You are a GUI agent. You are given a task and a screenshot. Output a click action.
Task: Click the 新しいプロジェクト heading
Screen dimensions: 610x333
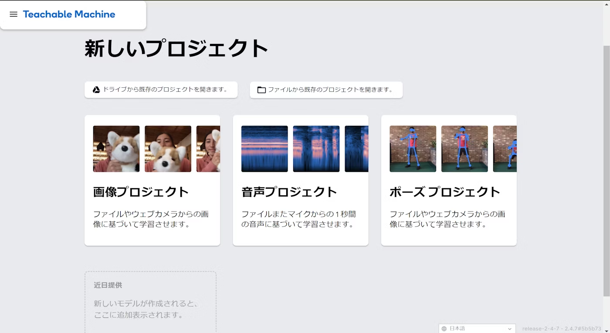click(176, 48)
